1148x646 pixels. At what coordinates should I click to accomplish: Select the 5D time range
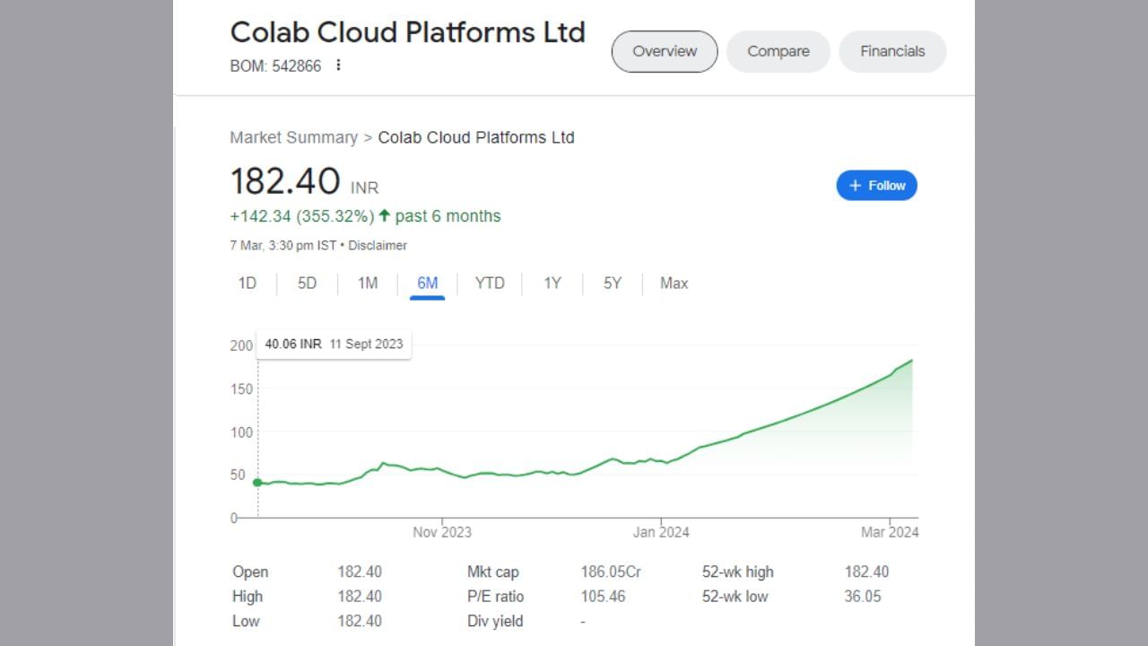pos(307,284)
